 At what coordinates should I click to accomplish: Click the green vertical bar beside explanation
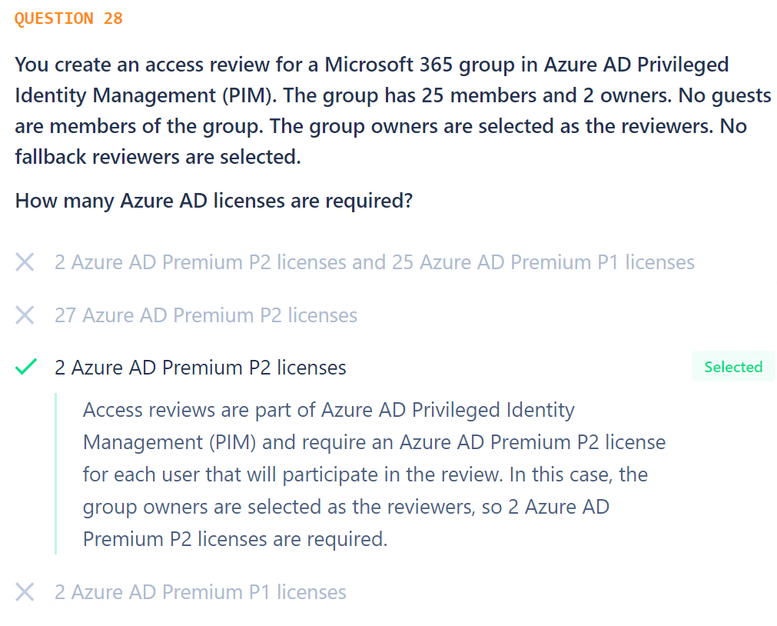tap(55, 473)
